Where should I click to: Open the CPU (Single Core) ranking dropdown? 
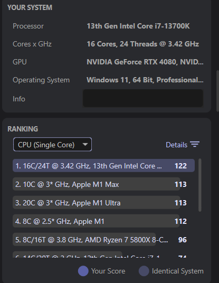click(52, 144)
